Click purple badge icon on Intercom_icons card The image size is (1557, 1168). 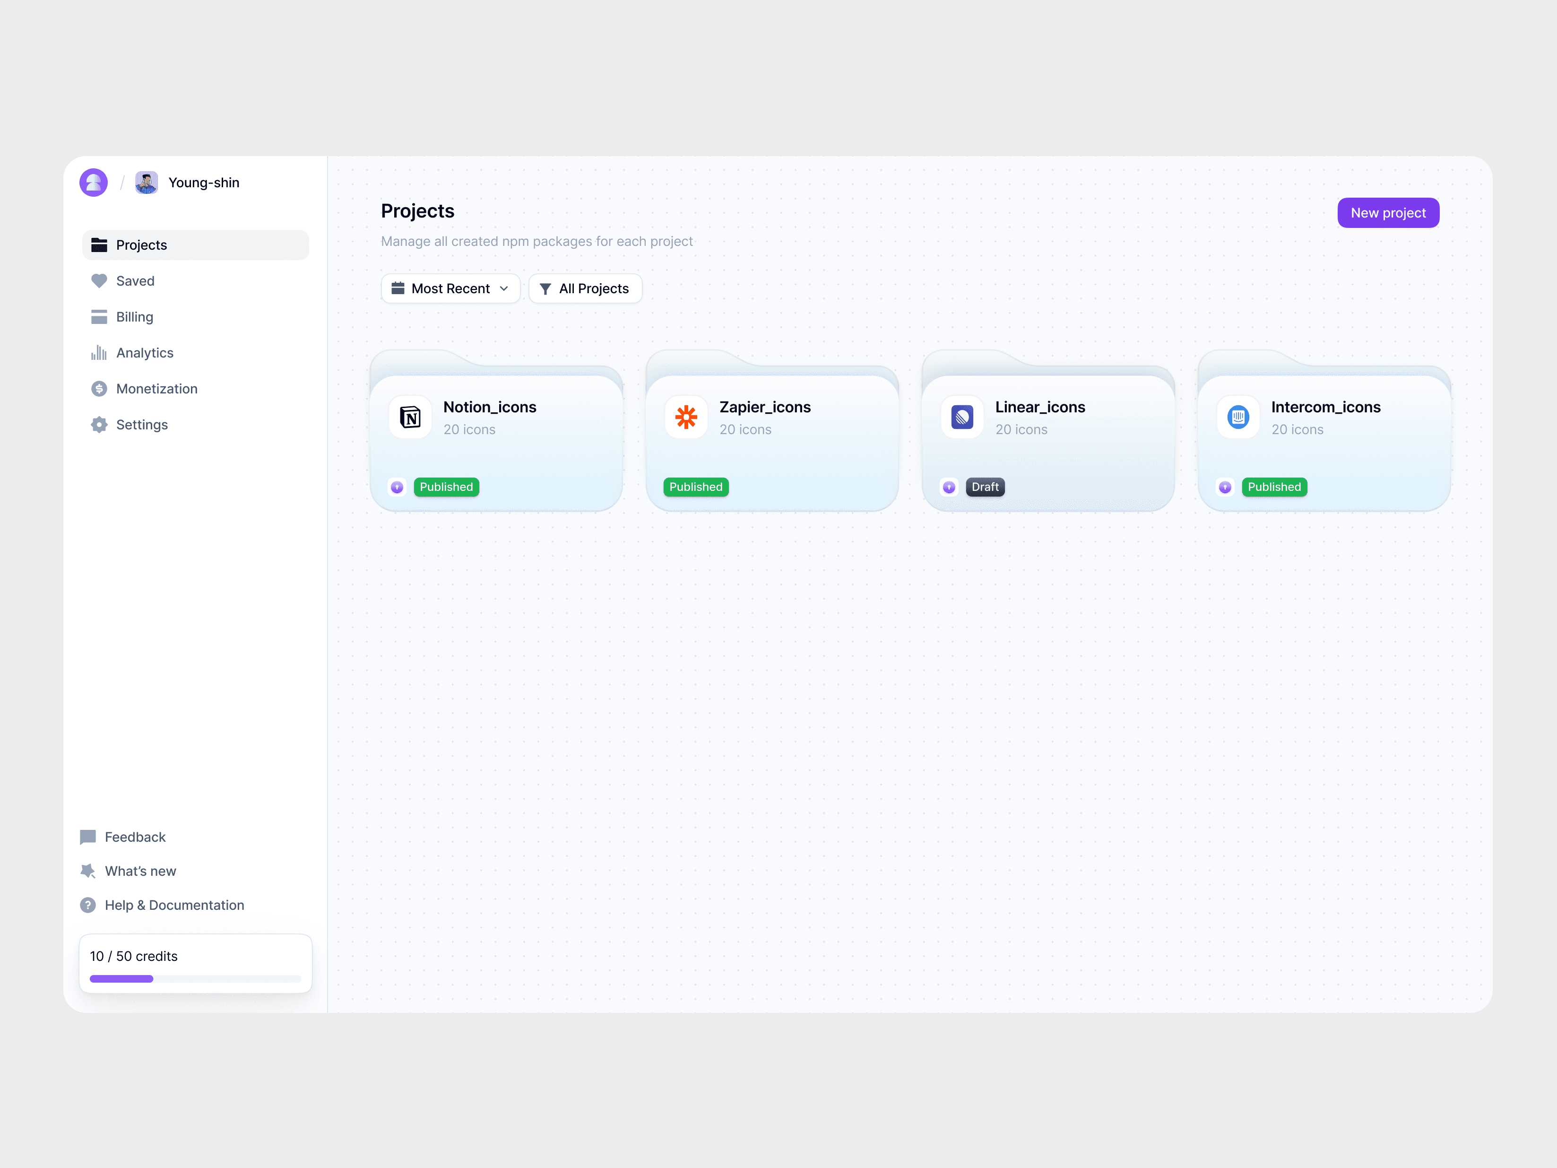tap(1225, 487)
